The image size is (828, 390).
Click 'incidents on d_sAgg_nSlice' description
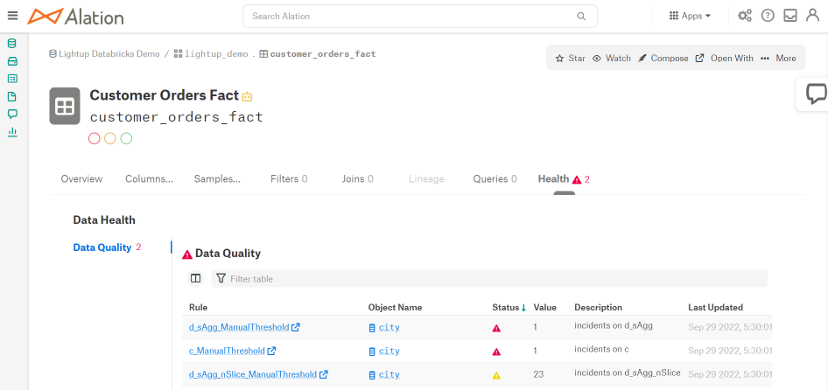tap(628, 373)
